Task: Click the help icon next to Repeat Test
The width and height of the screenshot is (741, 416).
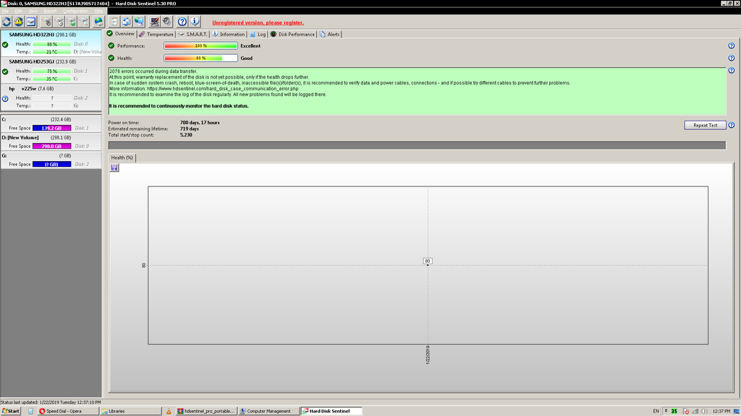Action: [731, 125]
